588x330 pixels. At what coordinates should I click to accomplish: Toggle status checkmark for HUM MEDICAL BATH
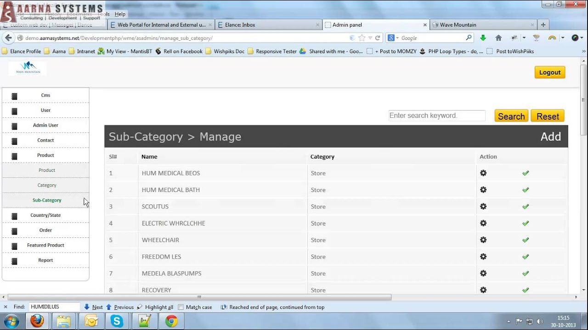(526, 190)
